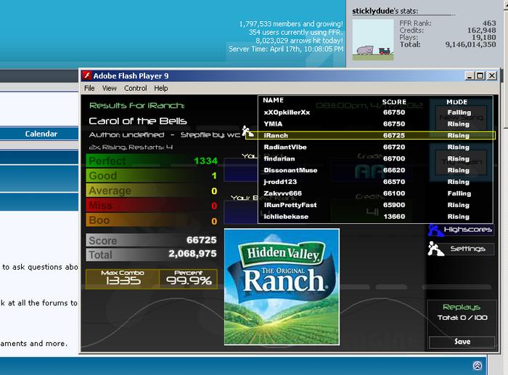Open the View menu
The width and height of the screenshot is (508, 375).
109,88
